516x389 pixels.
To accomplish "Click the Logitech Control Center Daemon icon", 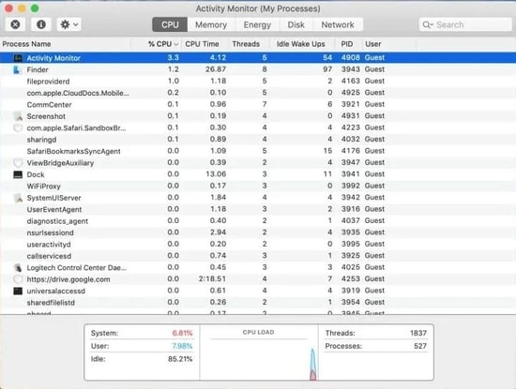I will pos(18,268).
